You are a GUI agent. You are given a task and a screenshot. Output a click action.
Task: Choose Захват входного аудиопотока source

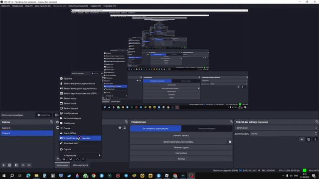coord(80,84)
